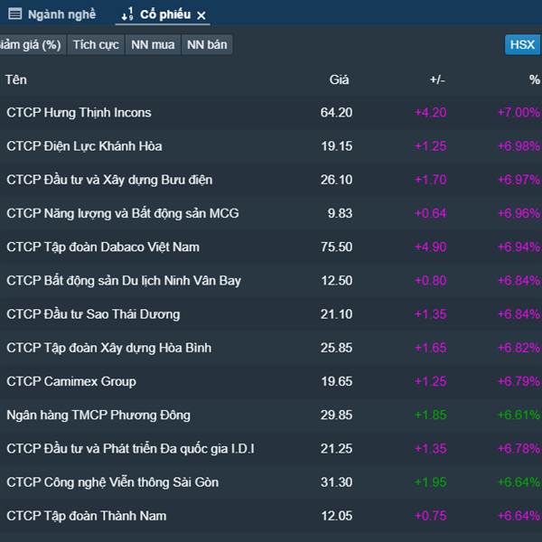Screen dimensions: 542x542
Task: Select the NN mua filter
Action: [x=153, y=45]
